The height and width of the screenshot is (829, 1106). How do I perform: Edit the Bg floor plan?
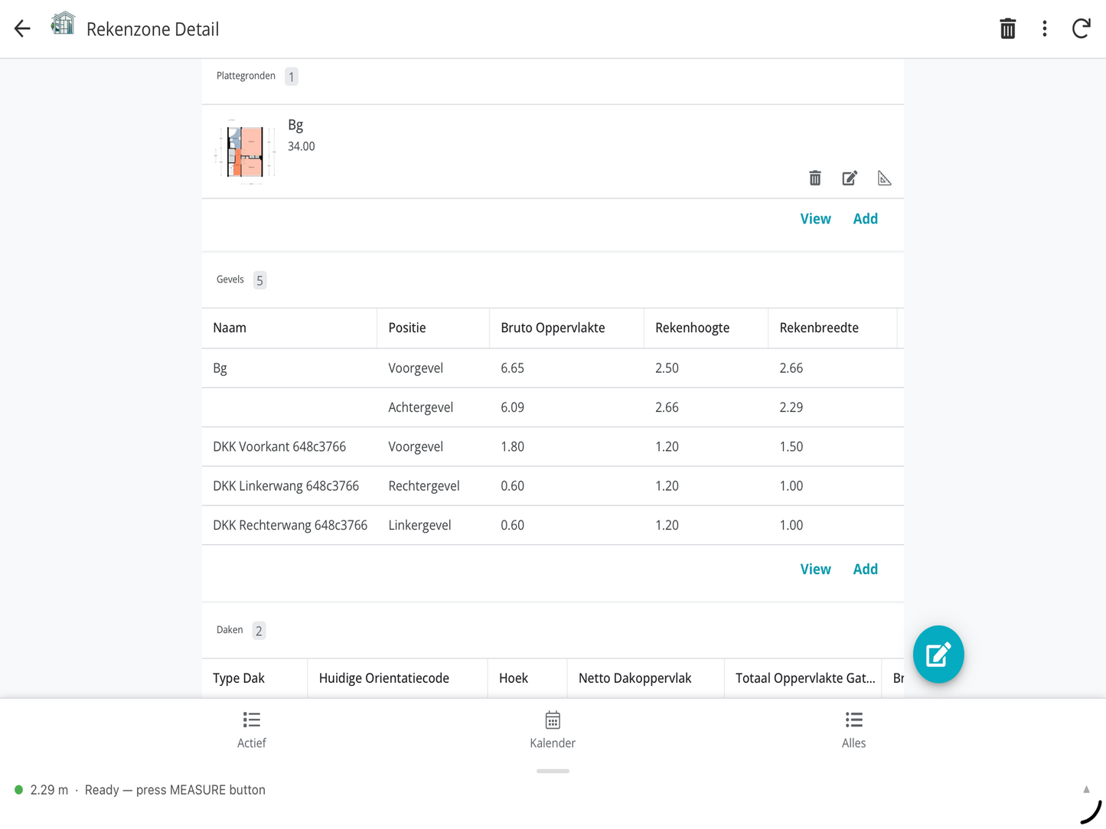click(x=850, y=178)
